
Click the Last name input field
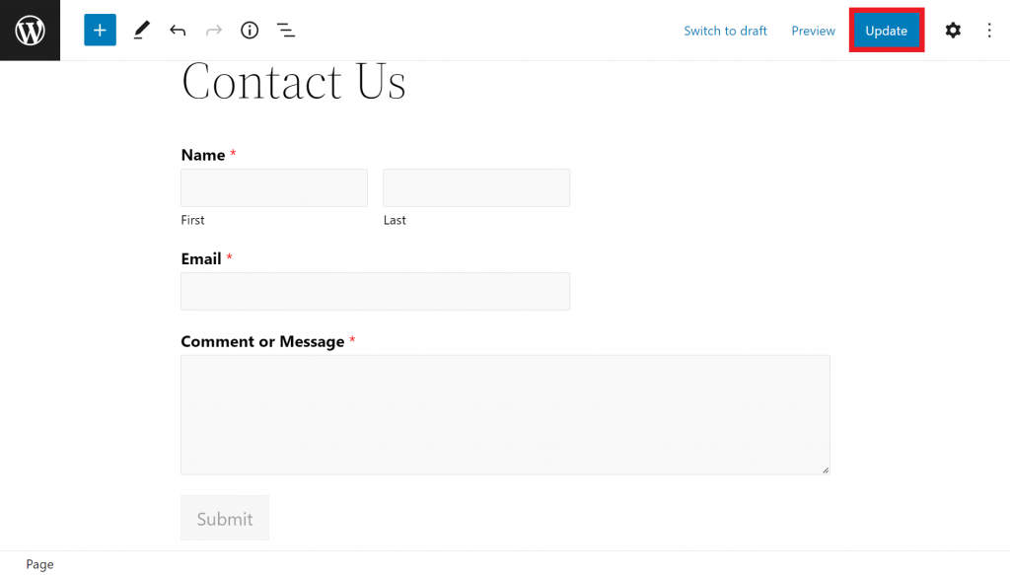point(475,187)
